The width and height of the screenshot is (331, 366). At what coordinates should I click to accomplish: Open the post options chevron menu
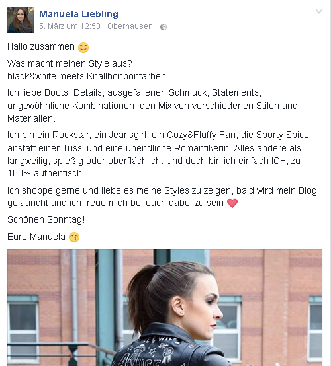pyautogui.click(x=319, y=11)
